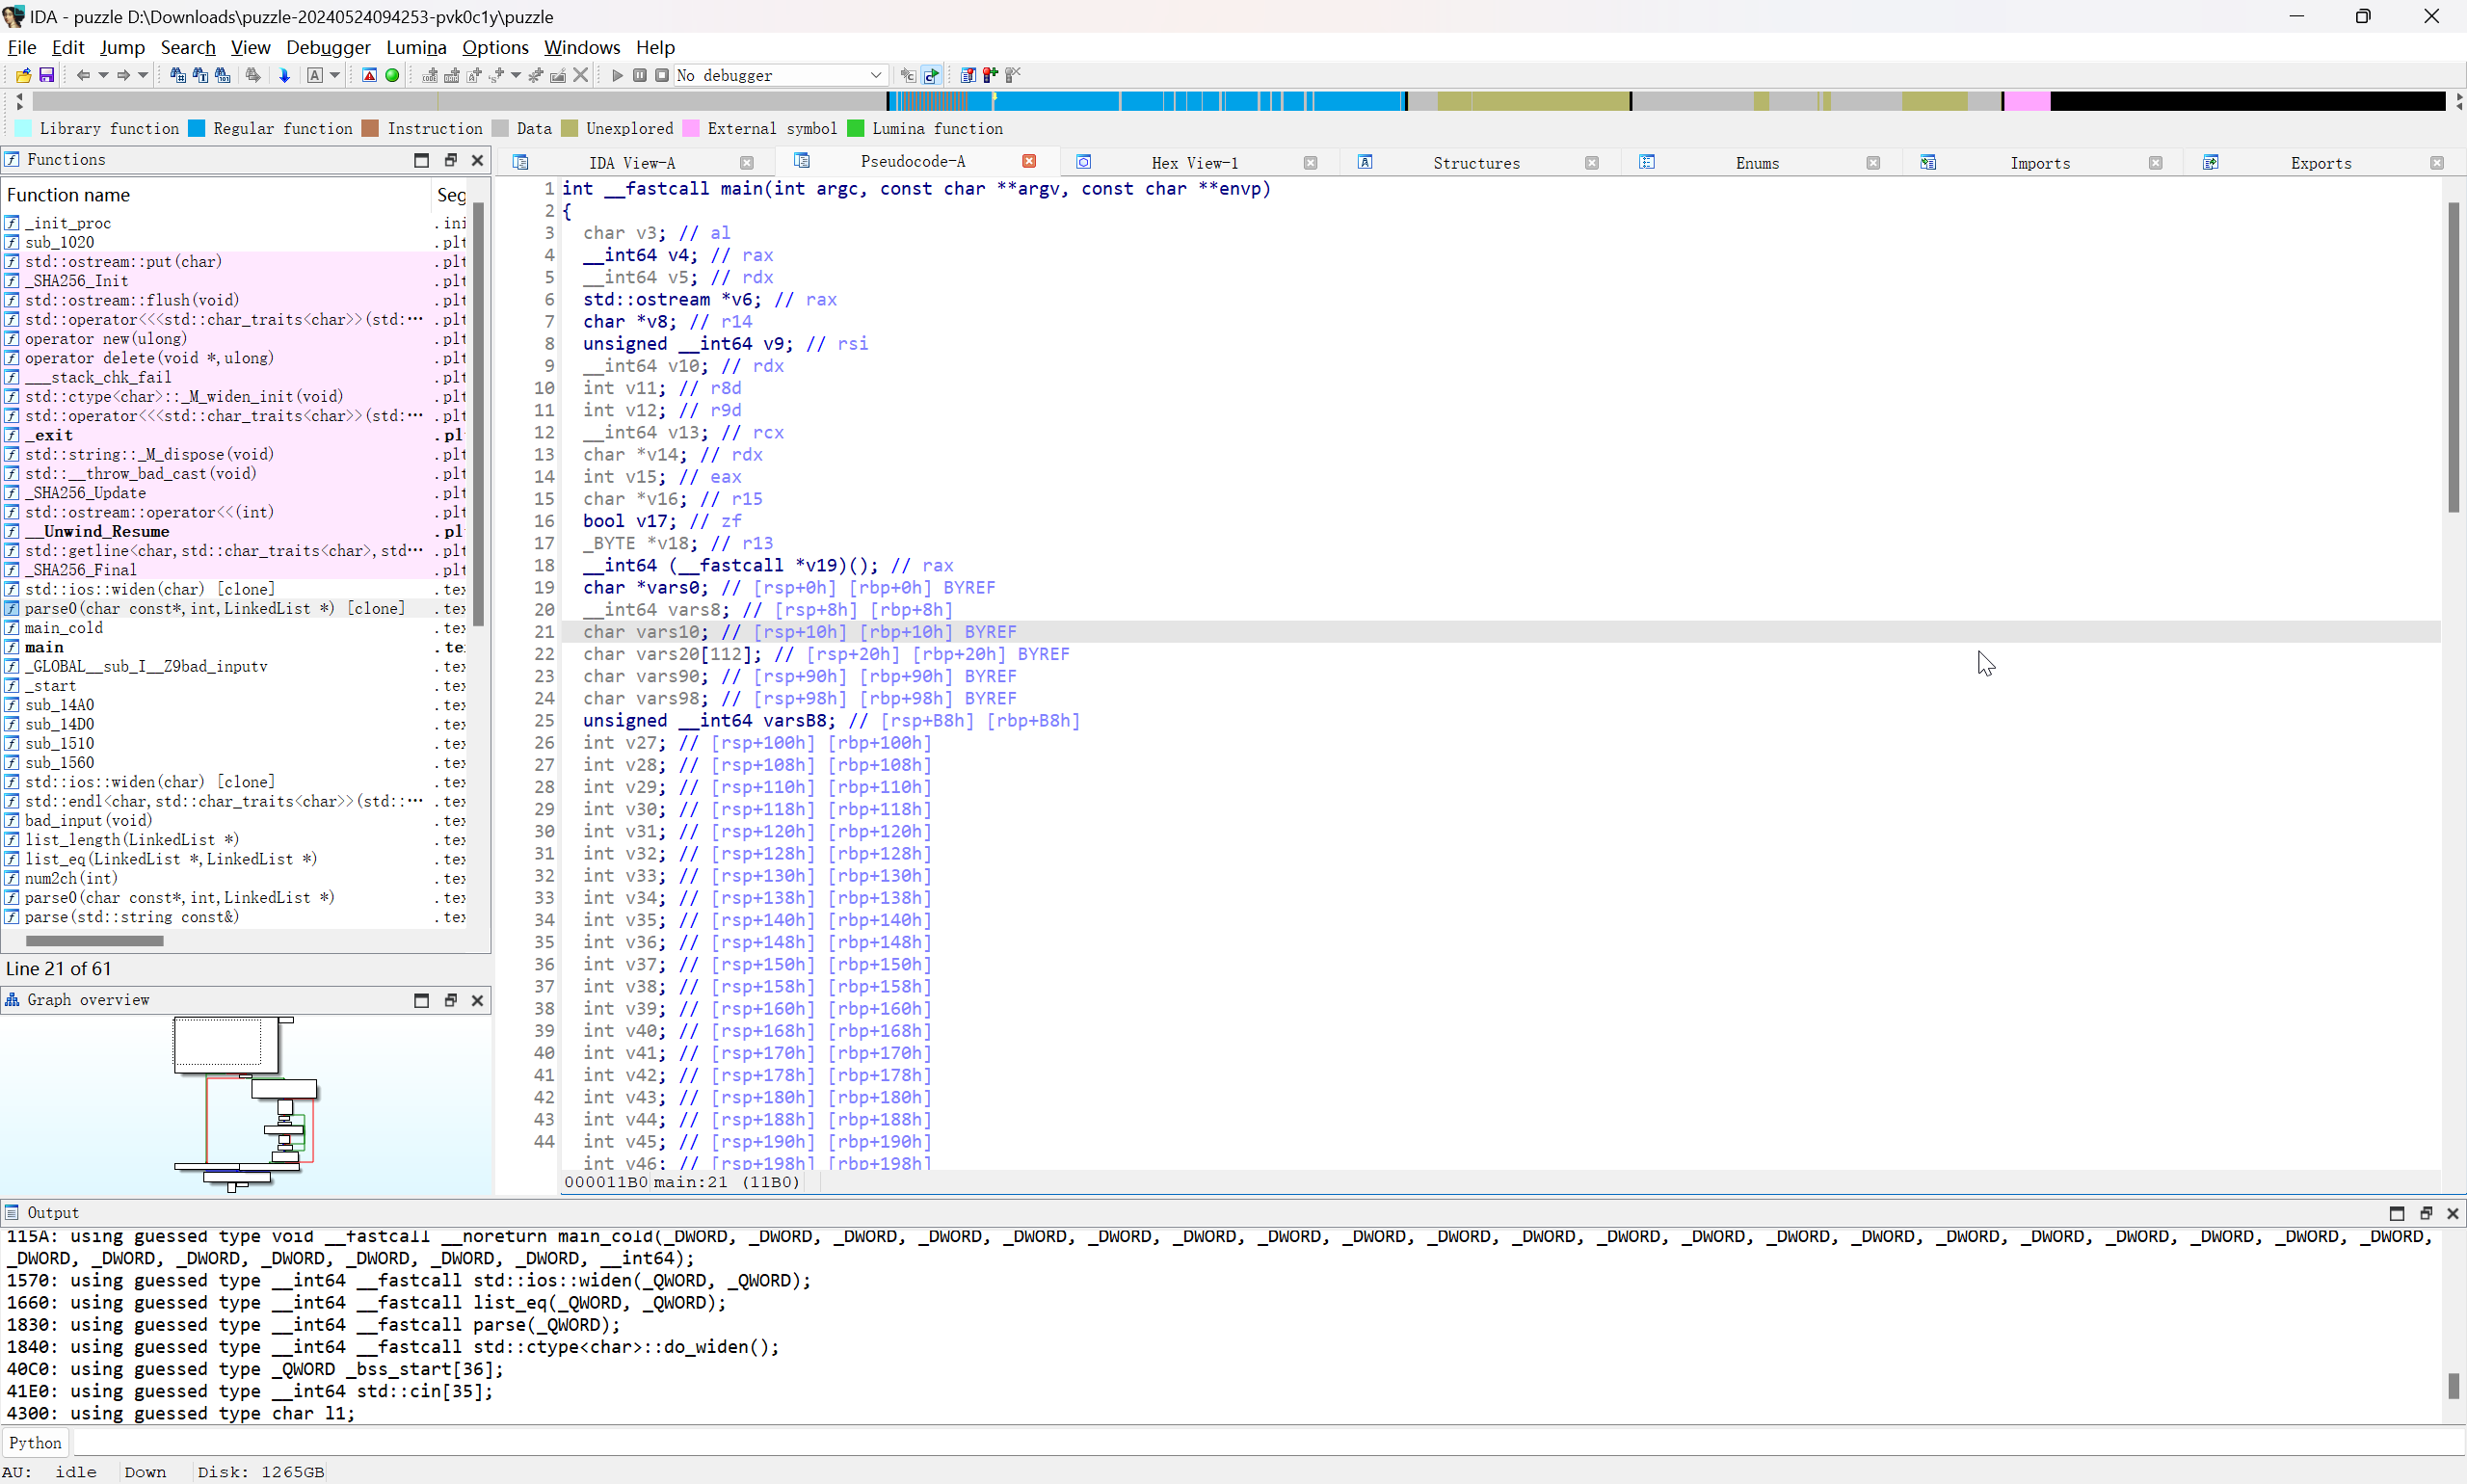Expand the dropdown beside the A icon
This screenshot has height=1484, width=2467.
click(335, 75)
